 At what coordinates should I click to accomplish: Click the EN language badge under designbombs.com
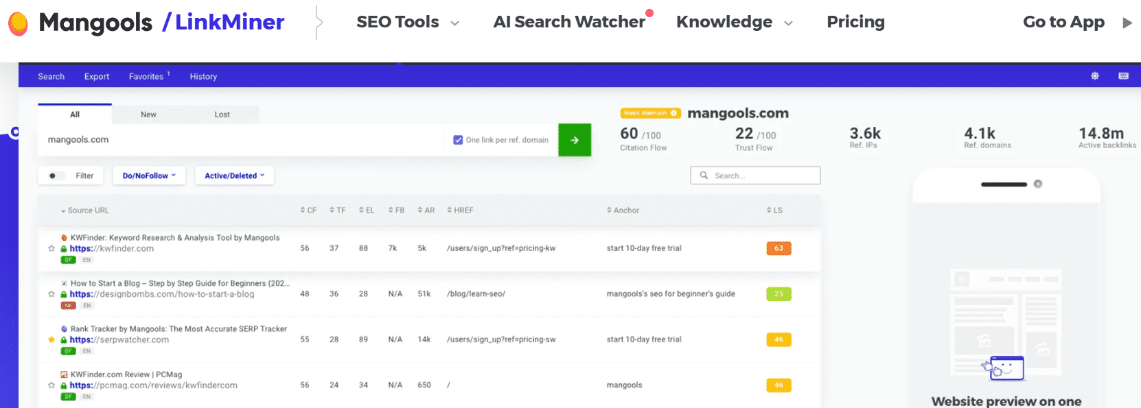tap(87, 306)
